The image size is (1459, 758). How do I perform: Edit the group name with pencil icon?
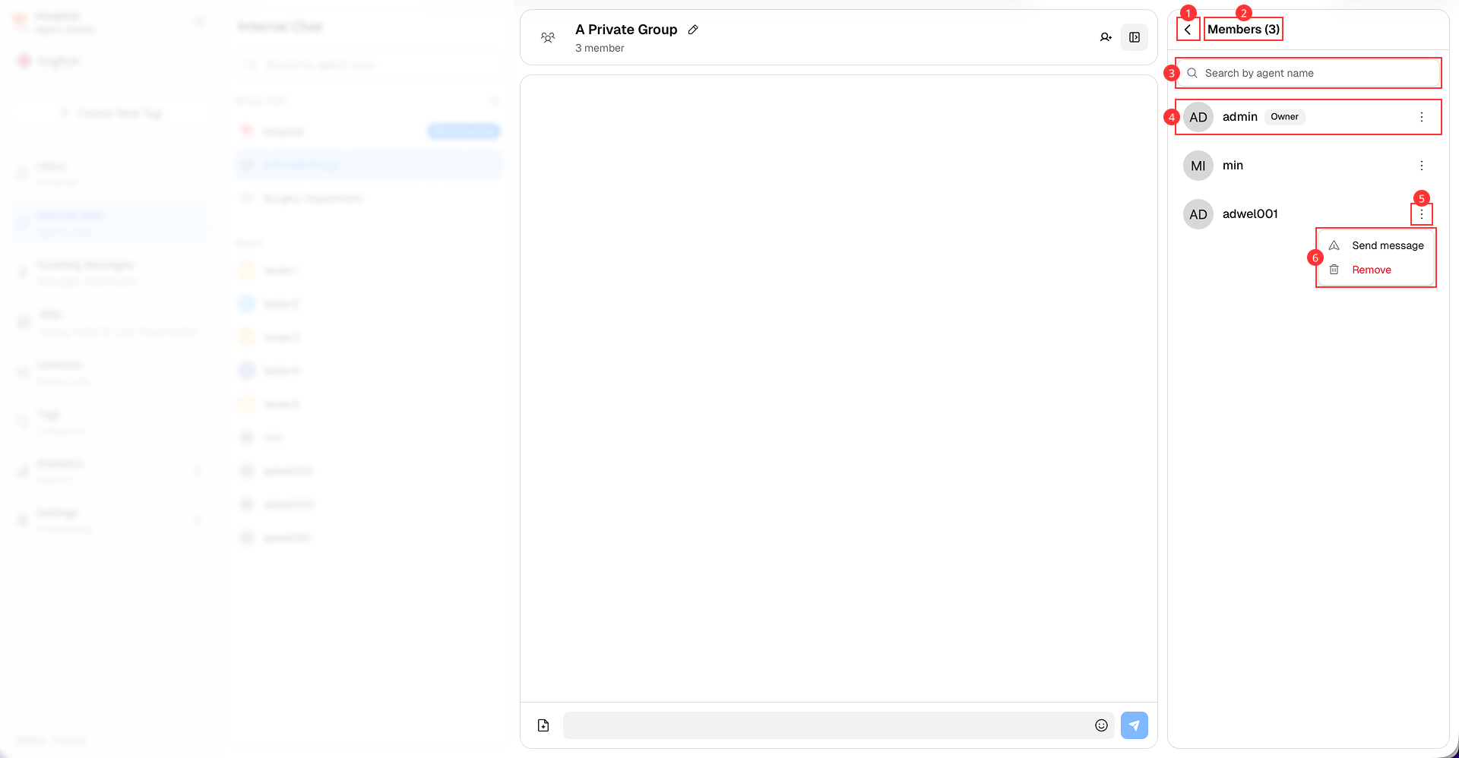click(x=693, y=30)
